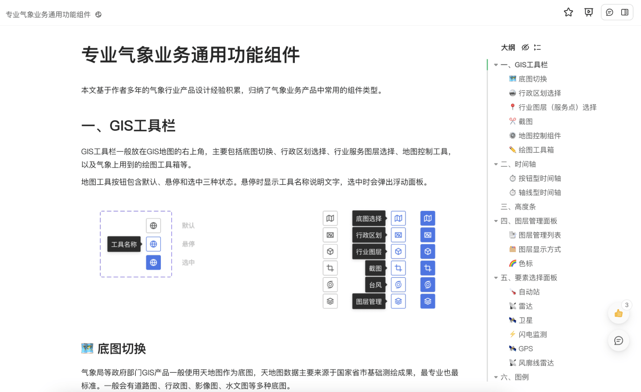Image resolution: width=641 pixels, height=392 pixels.
Task: Go to GPS in the outline
Action: click(521, 349)
